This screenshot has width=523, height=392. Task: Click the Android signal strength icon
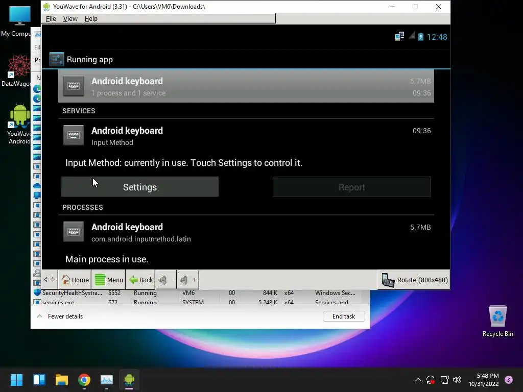coord(412,36)
